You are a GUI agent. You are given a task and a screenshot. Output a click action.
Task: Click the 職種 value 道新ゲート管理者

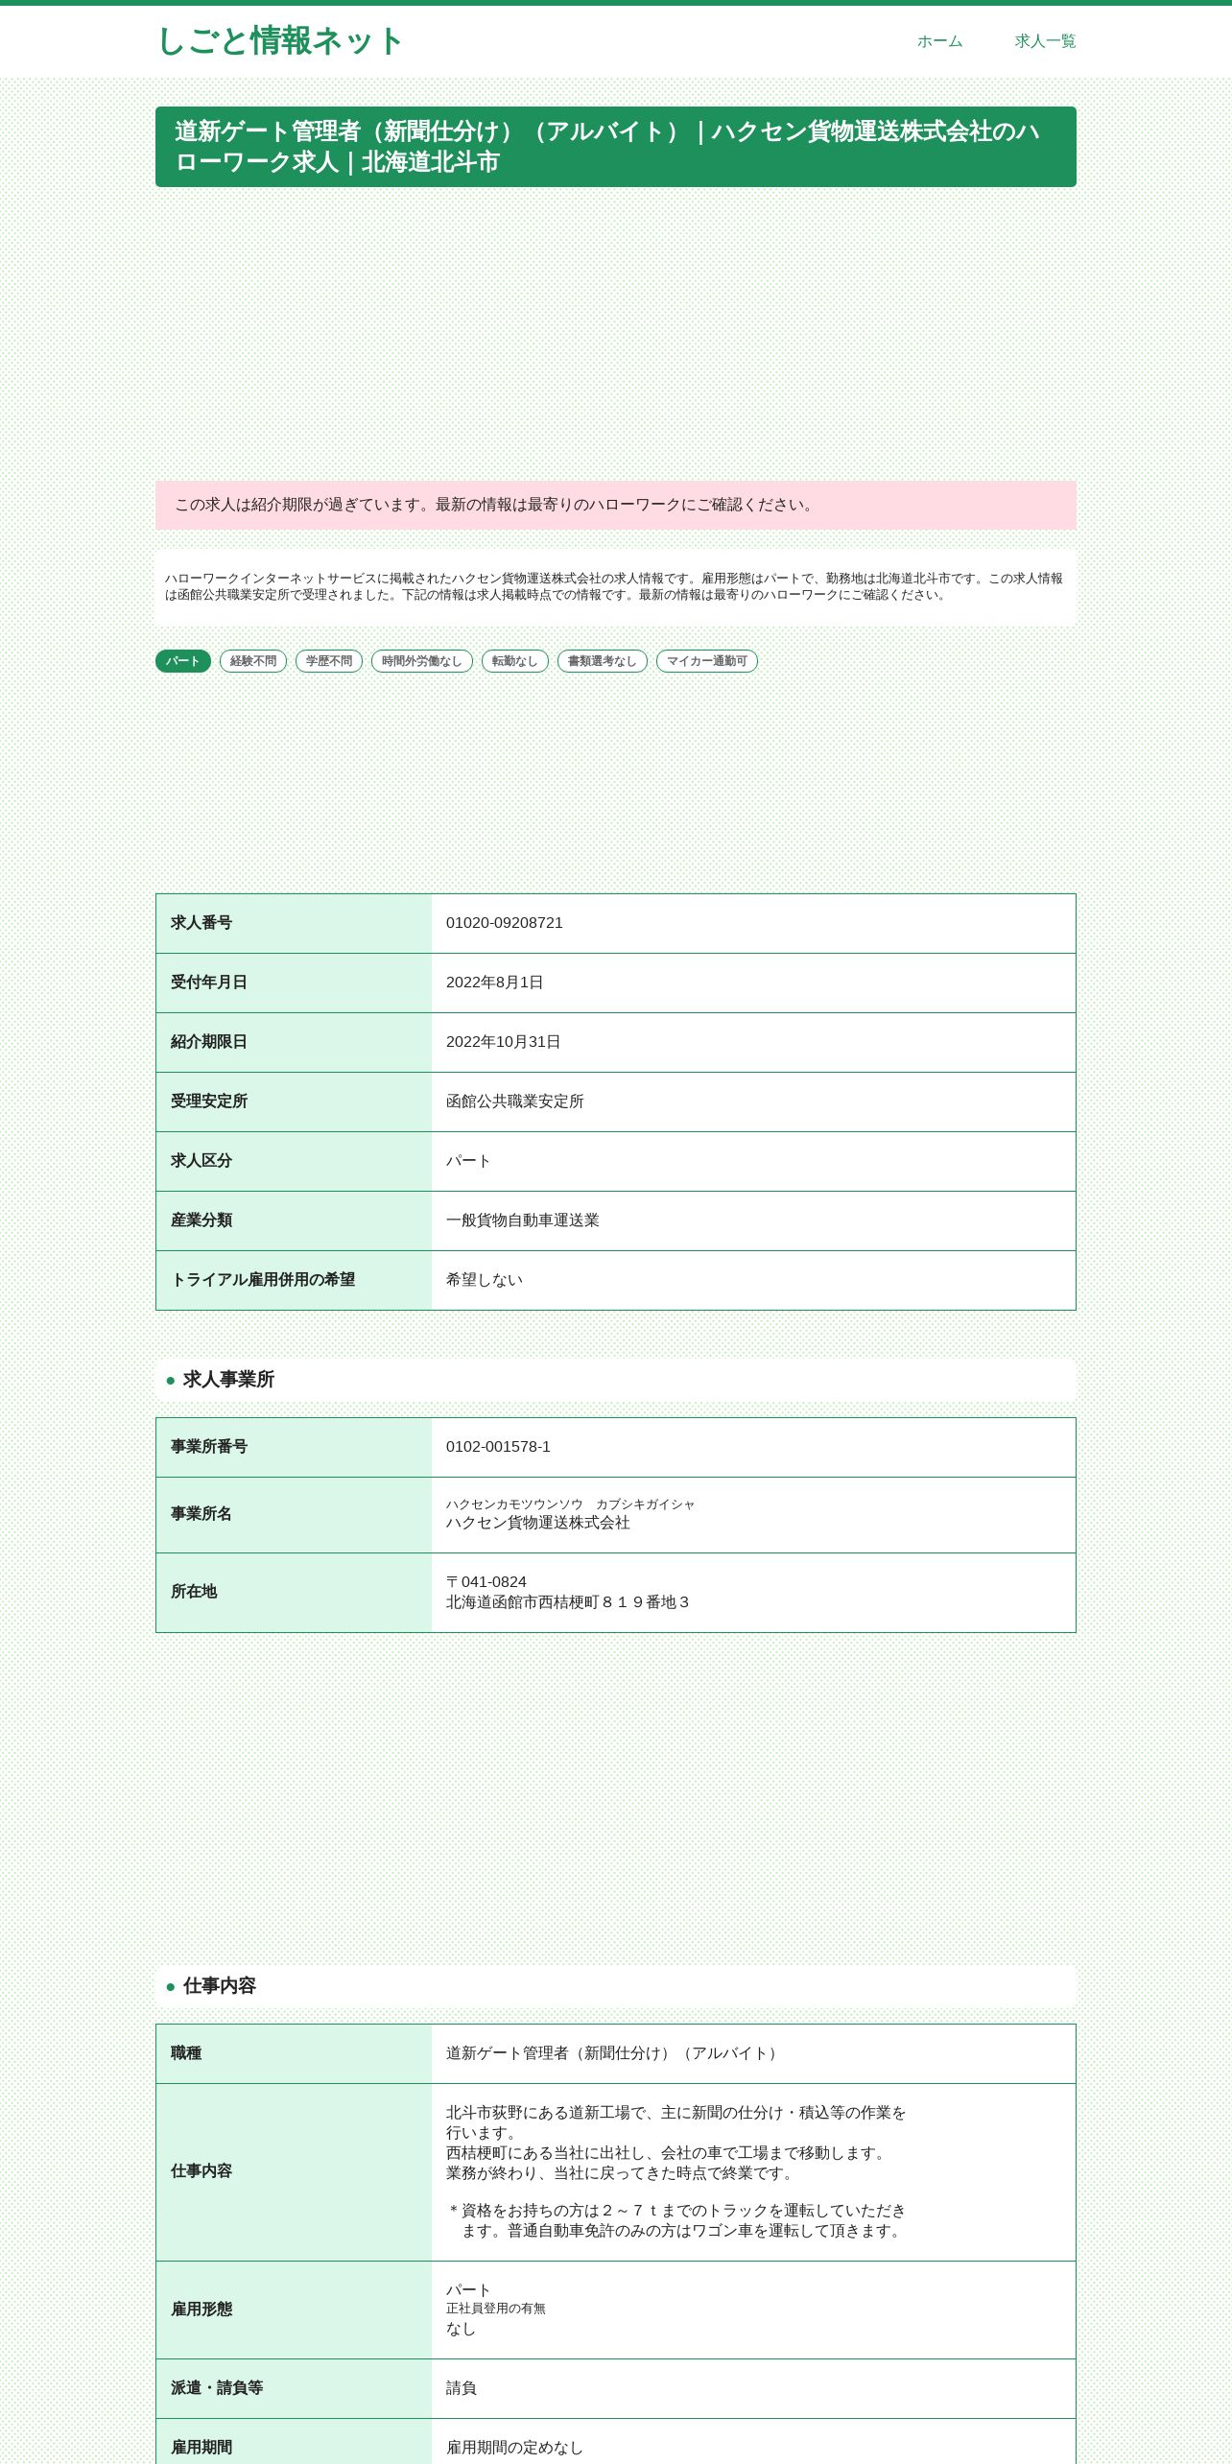[x=614, y=2053]
